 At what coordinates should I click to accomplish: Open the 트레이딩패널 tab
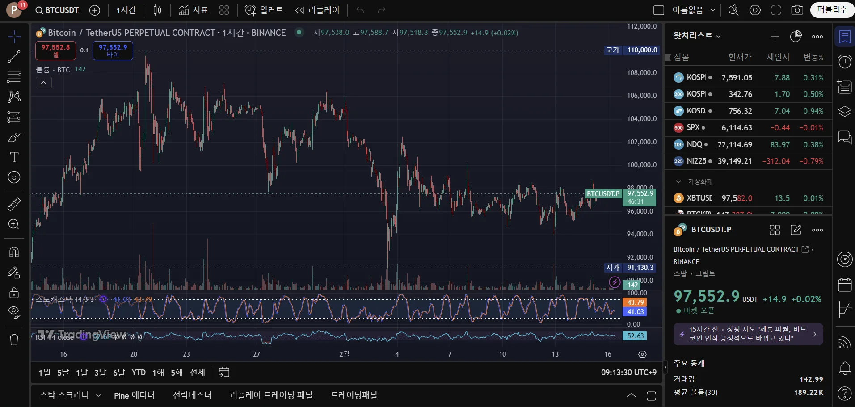[x=354, y=395]
